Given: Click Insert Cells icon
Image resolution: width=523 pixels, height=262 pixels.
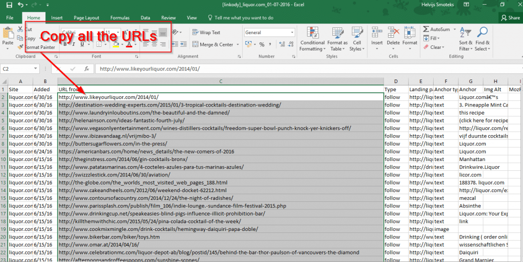Looking at the screenshot, I should coord(377,32).
